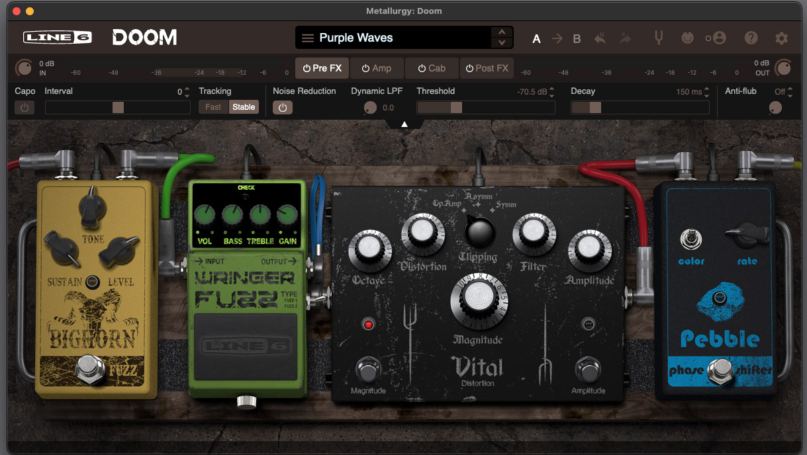Open the Cab tab

pos(431,67)
